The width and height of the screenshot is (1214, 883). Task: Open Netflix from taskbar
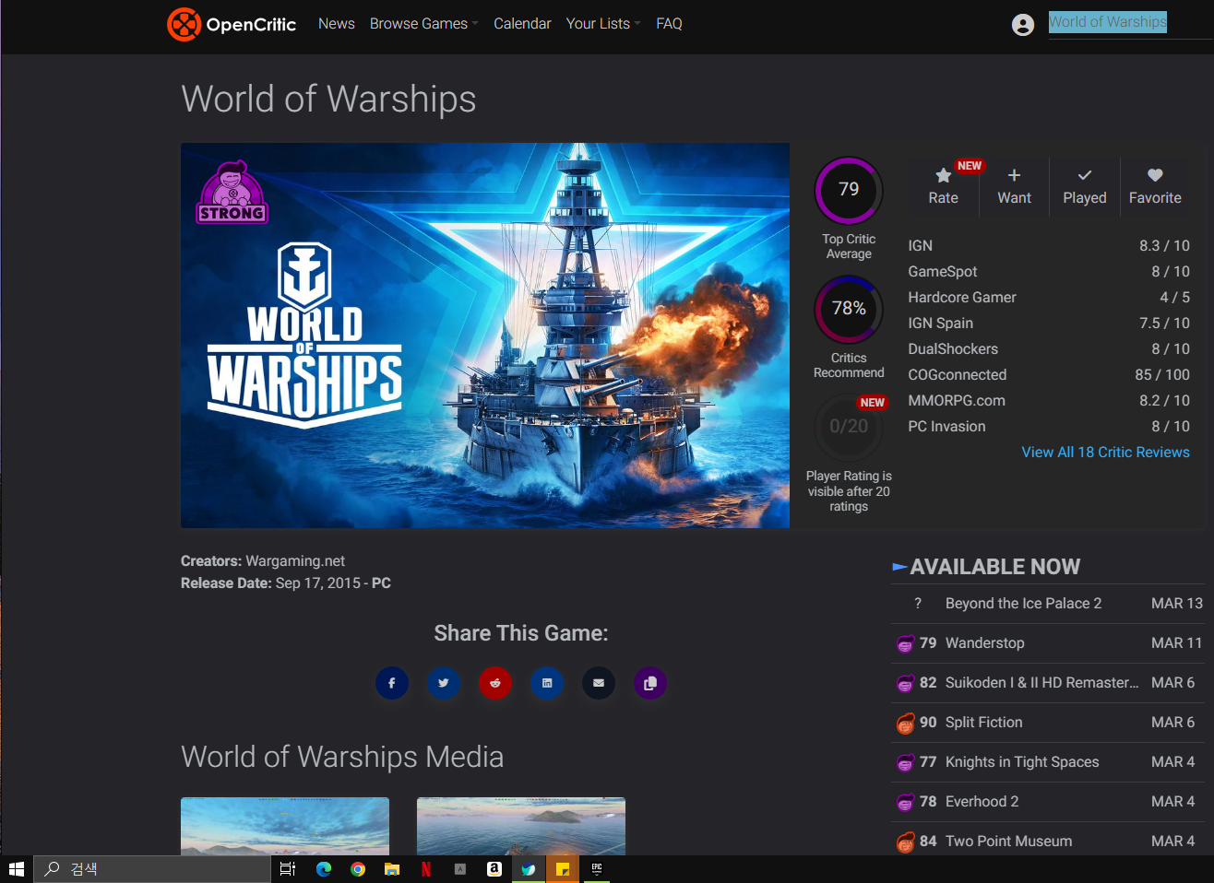pyautogui.click(x=426, y=869)
